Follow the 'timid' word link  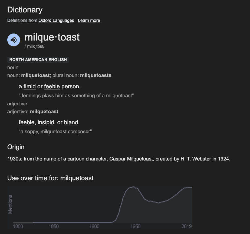pos(29,86)
